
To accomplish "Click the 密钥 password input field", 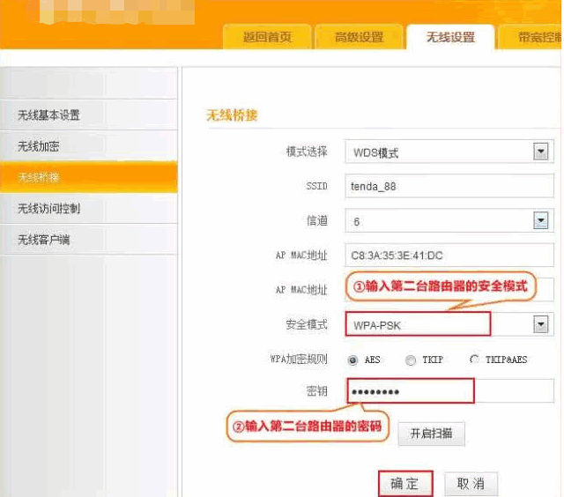I will point(449,390).
